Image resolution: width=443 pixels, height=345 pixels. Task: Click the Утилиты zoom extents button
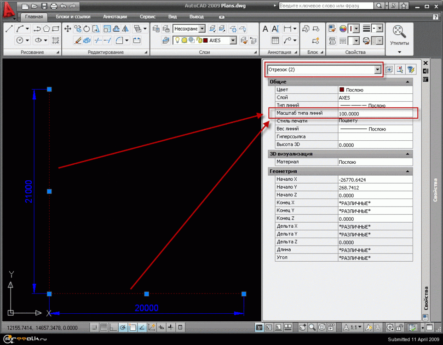pos(399,31)
